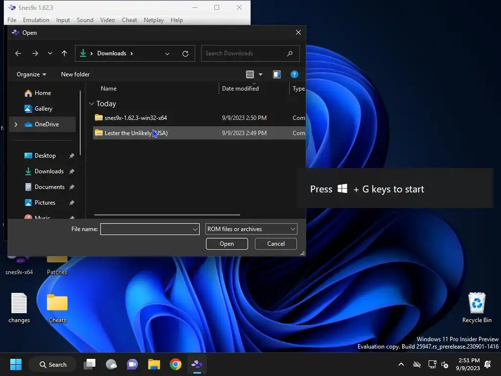
Task: Go up one folder level
Action: click(64, 53)
